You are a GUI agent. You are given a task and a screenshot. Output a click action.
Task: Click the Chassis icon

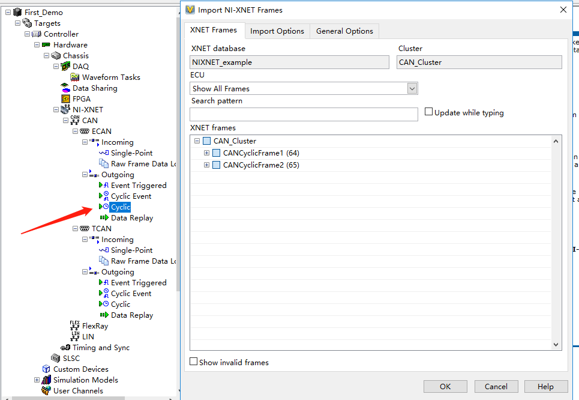56,55
